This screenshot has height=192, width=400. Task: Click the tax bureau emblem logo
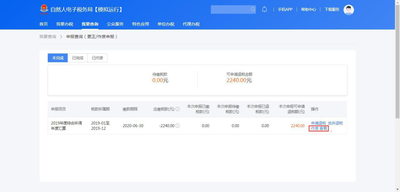(x=44, y=9)
